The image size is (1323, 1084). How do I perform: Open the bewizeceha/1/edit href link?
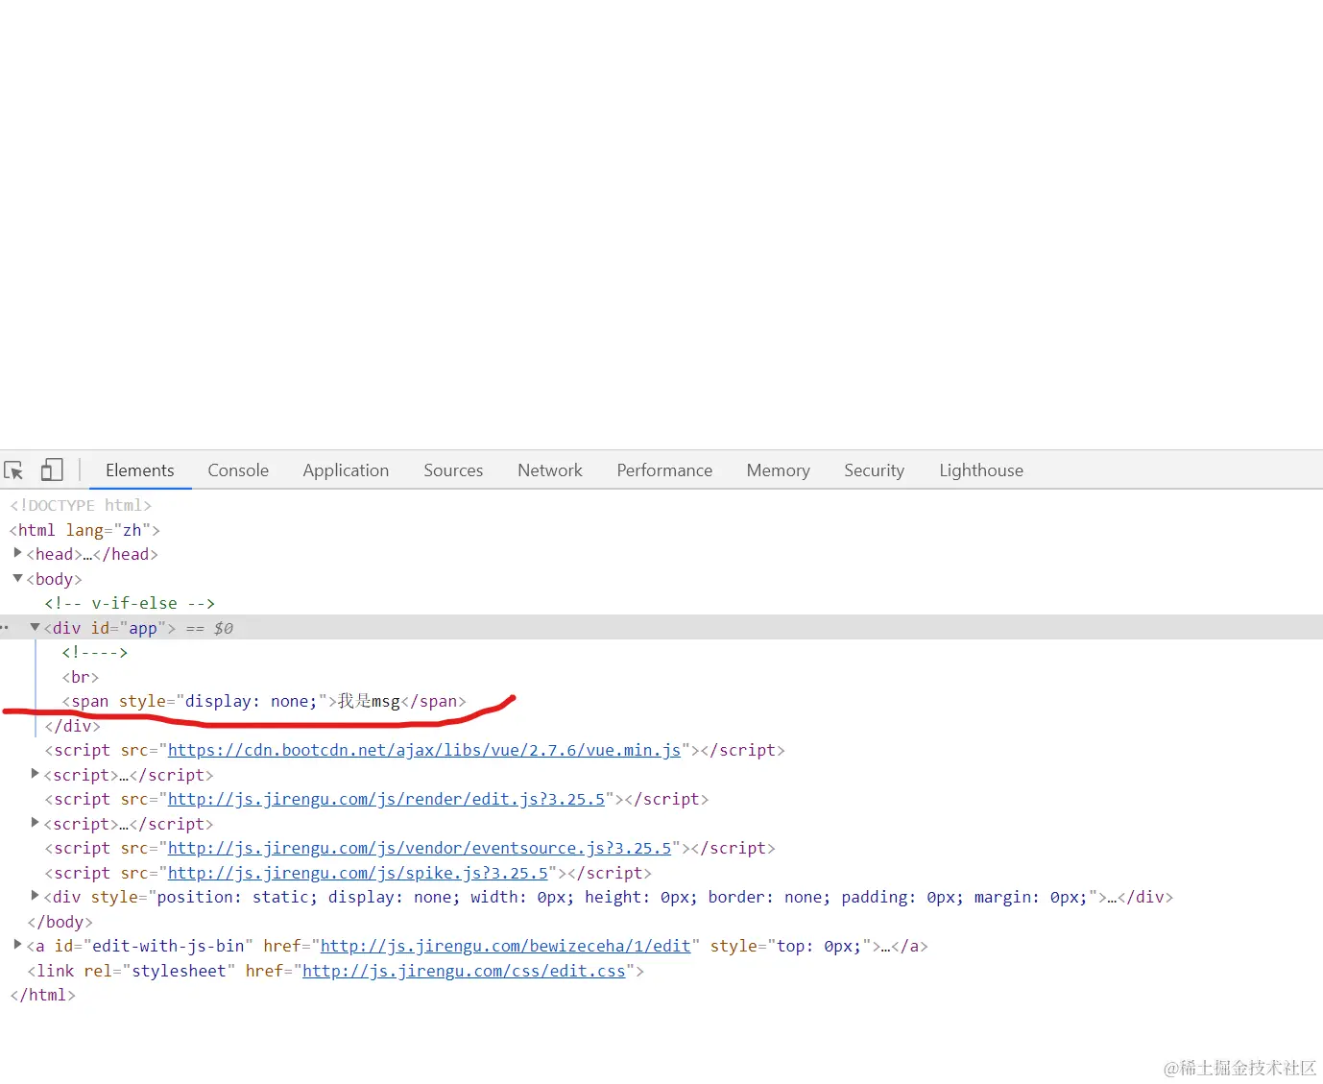coord(505,946)
